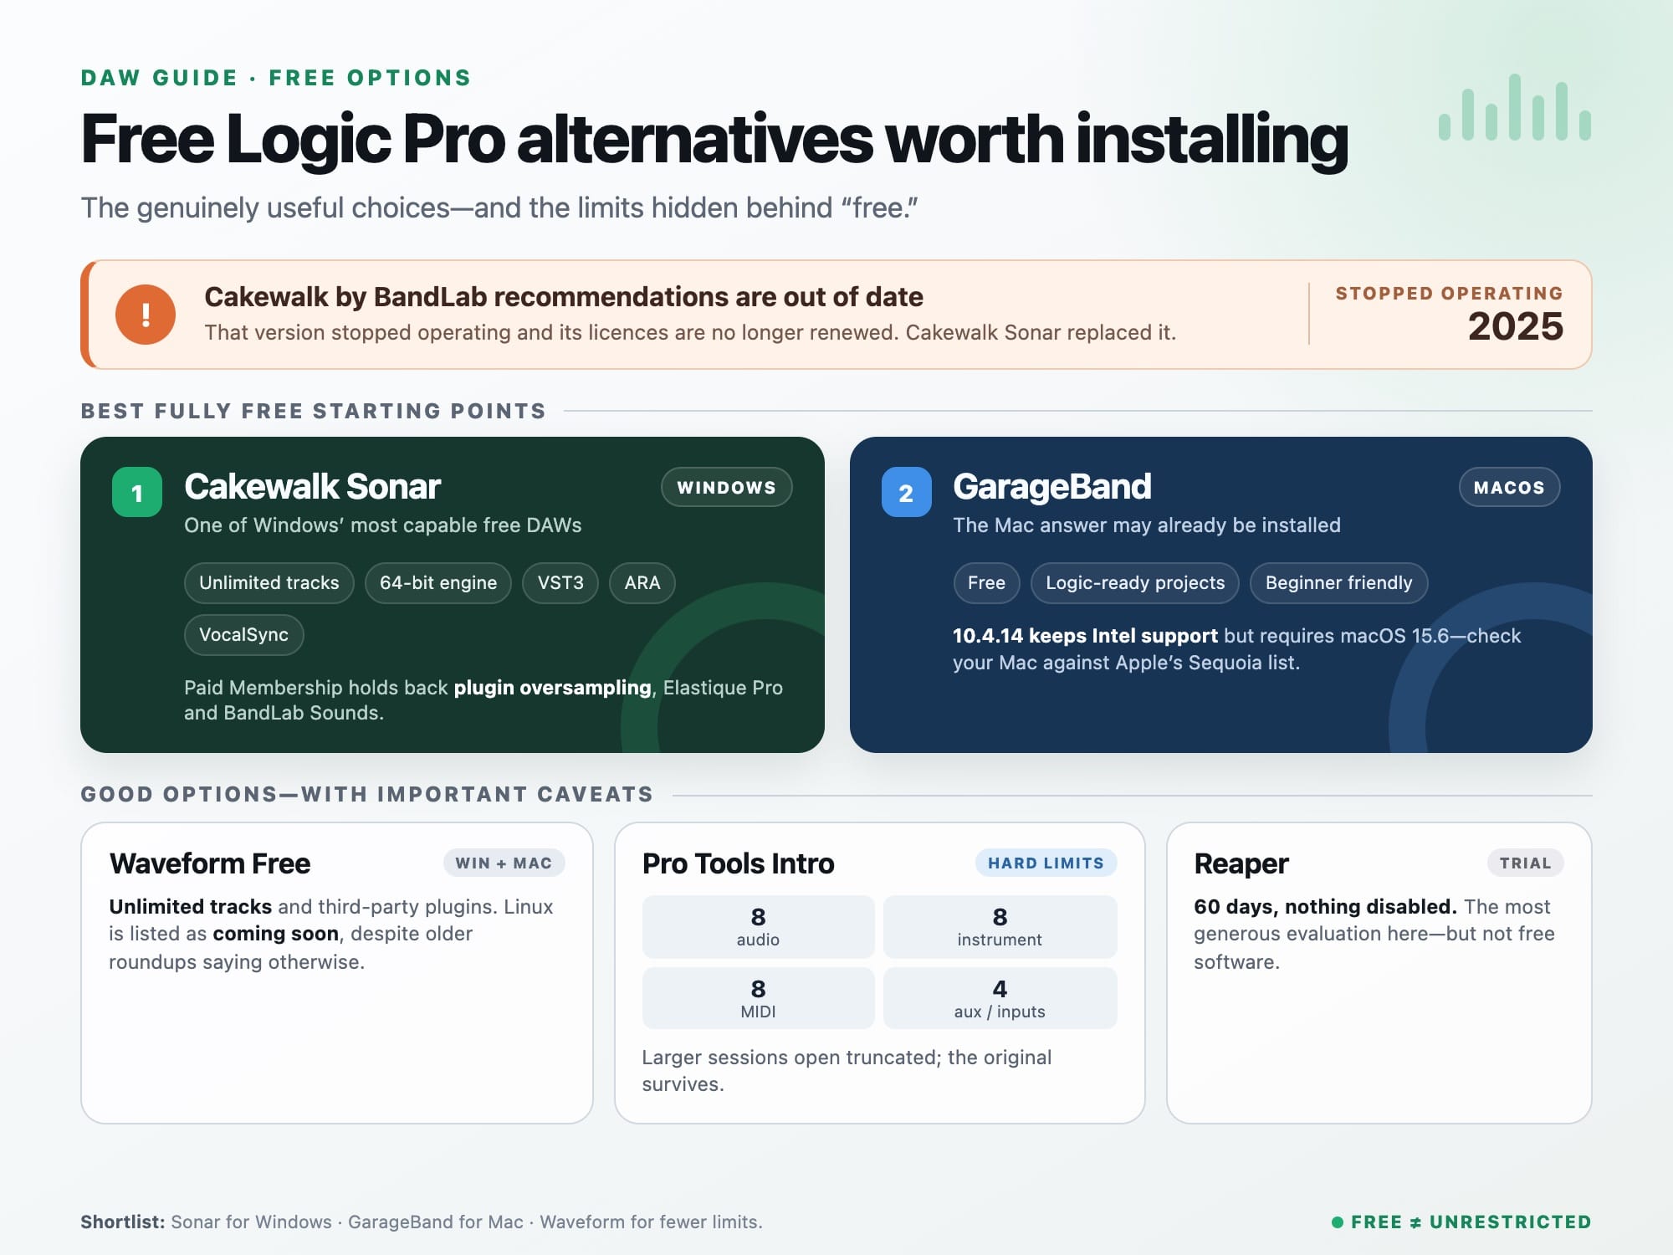Select the WINDOWS platform badge
1673x1255 pixels.
[x=726, y=487]
